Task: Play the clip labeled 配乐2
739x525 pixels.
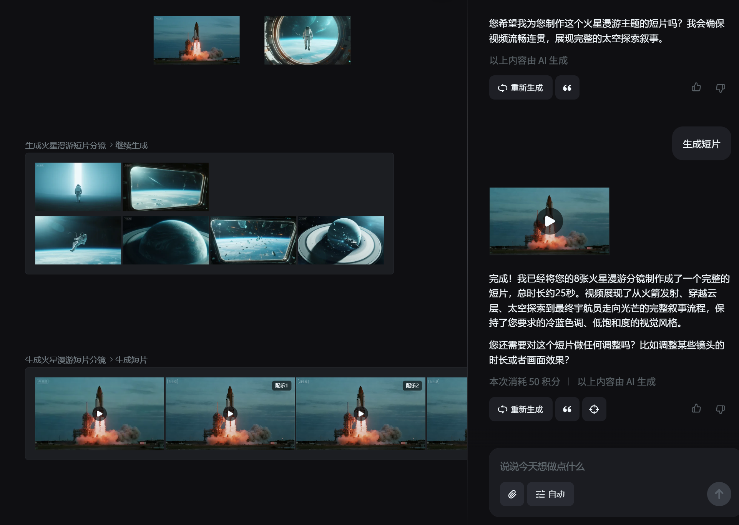Action: 361,414
